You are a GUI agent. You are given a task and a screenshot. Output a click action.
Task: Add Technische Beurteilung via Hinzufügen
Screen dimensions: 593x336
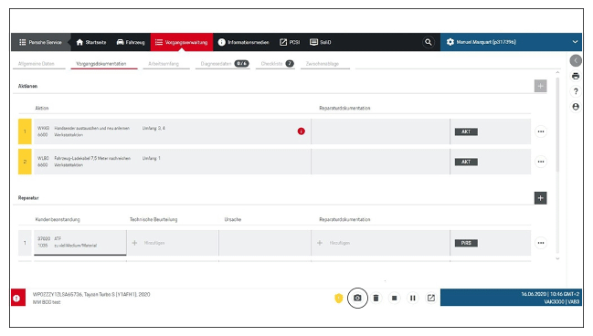[149, 243]
